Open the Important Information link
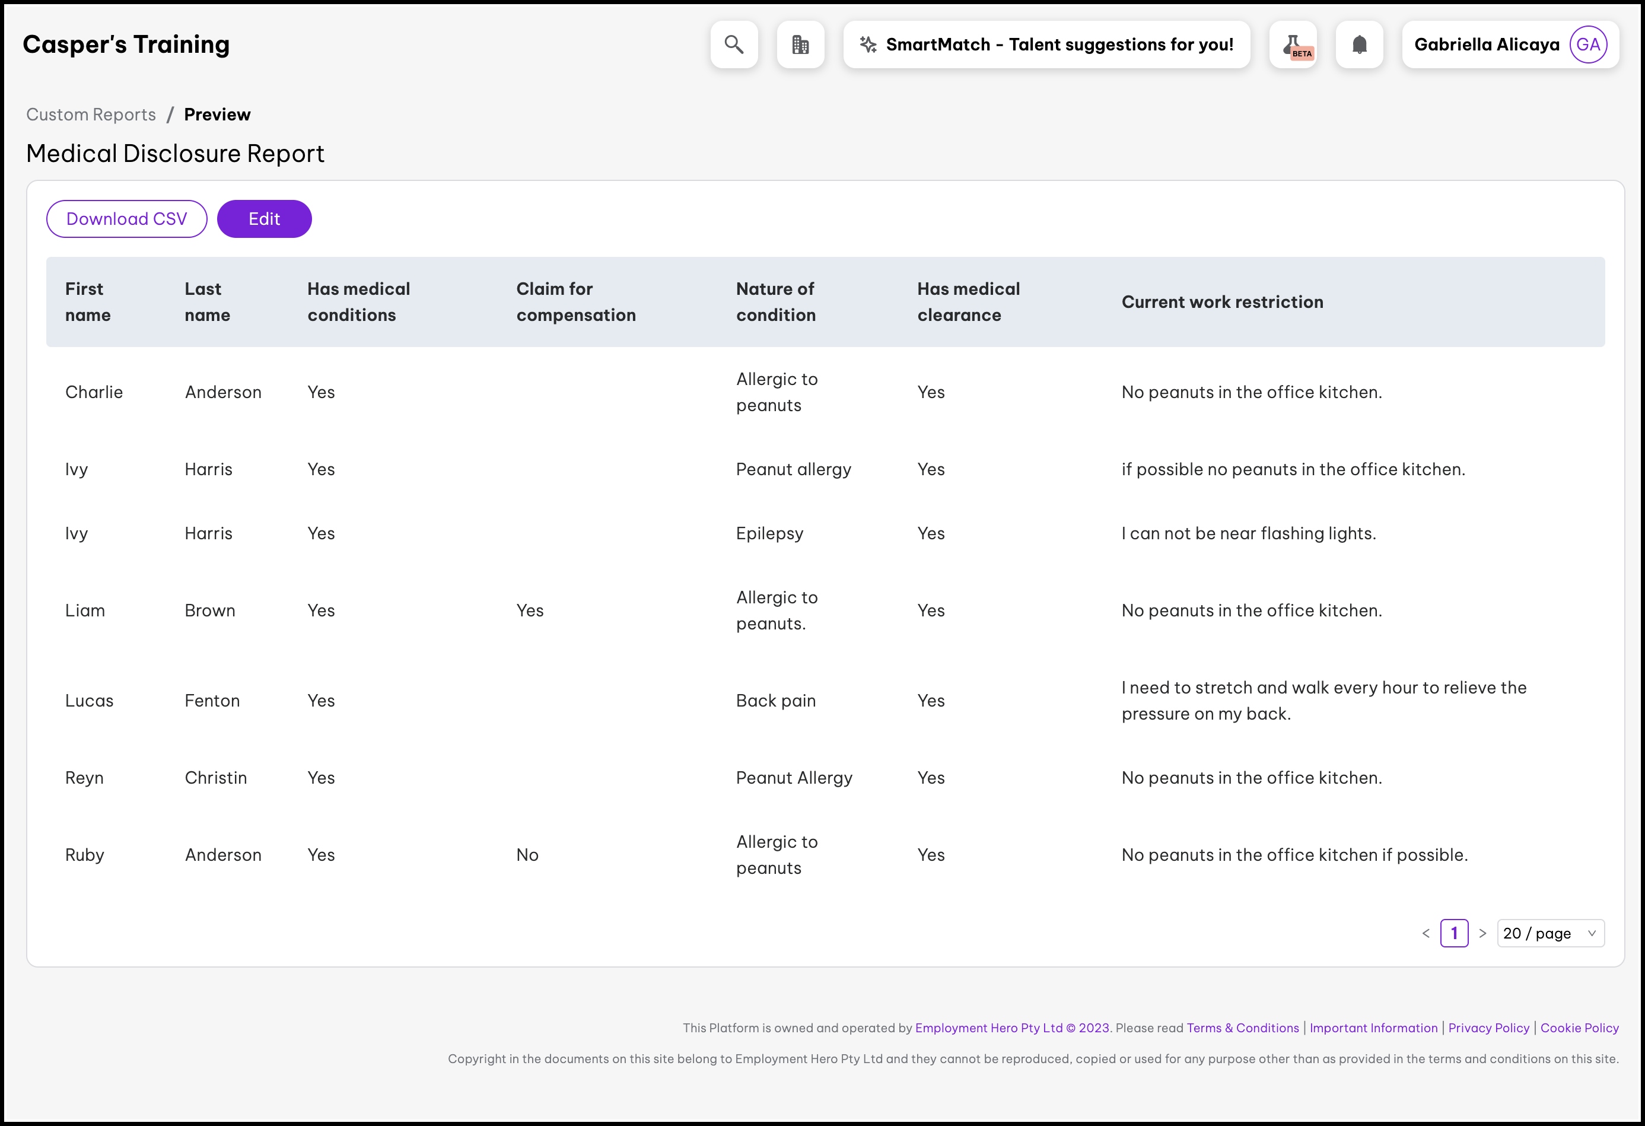Viewport: 1645px width, 1126px height. coord(1373,1028)
